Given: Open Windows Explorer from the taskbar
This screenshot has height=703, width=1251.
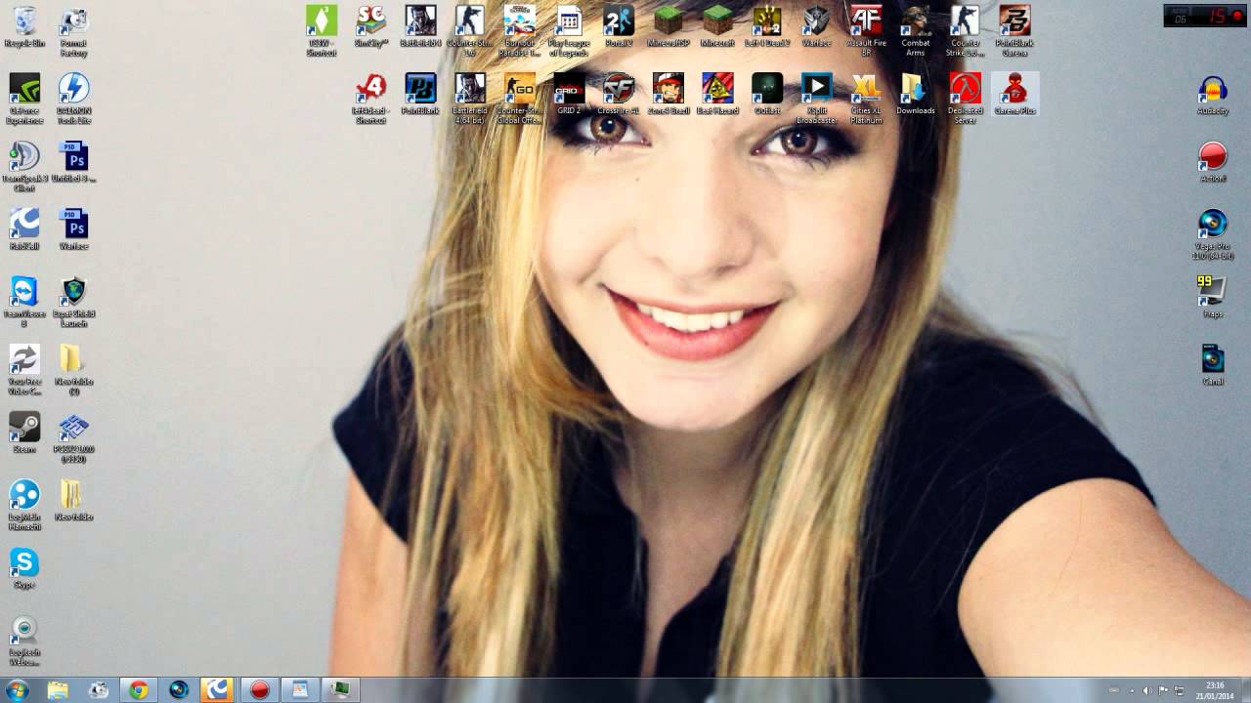Looking at the screenshot, I should pos(59,690).
